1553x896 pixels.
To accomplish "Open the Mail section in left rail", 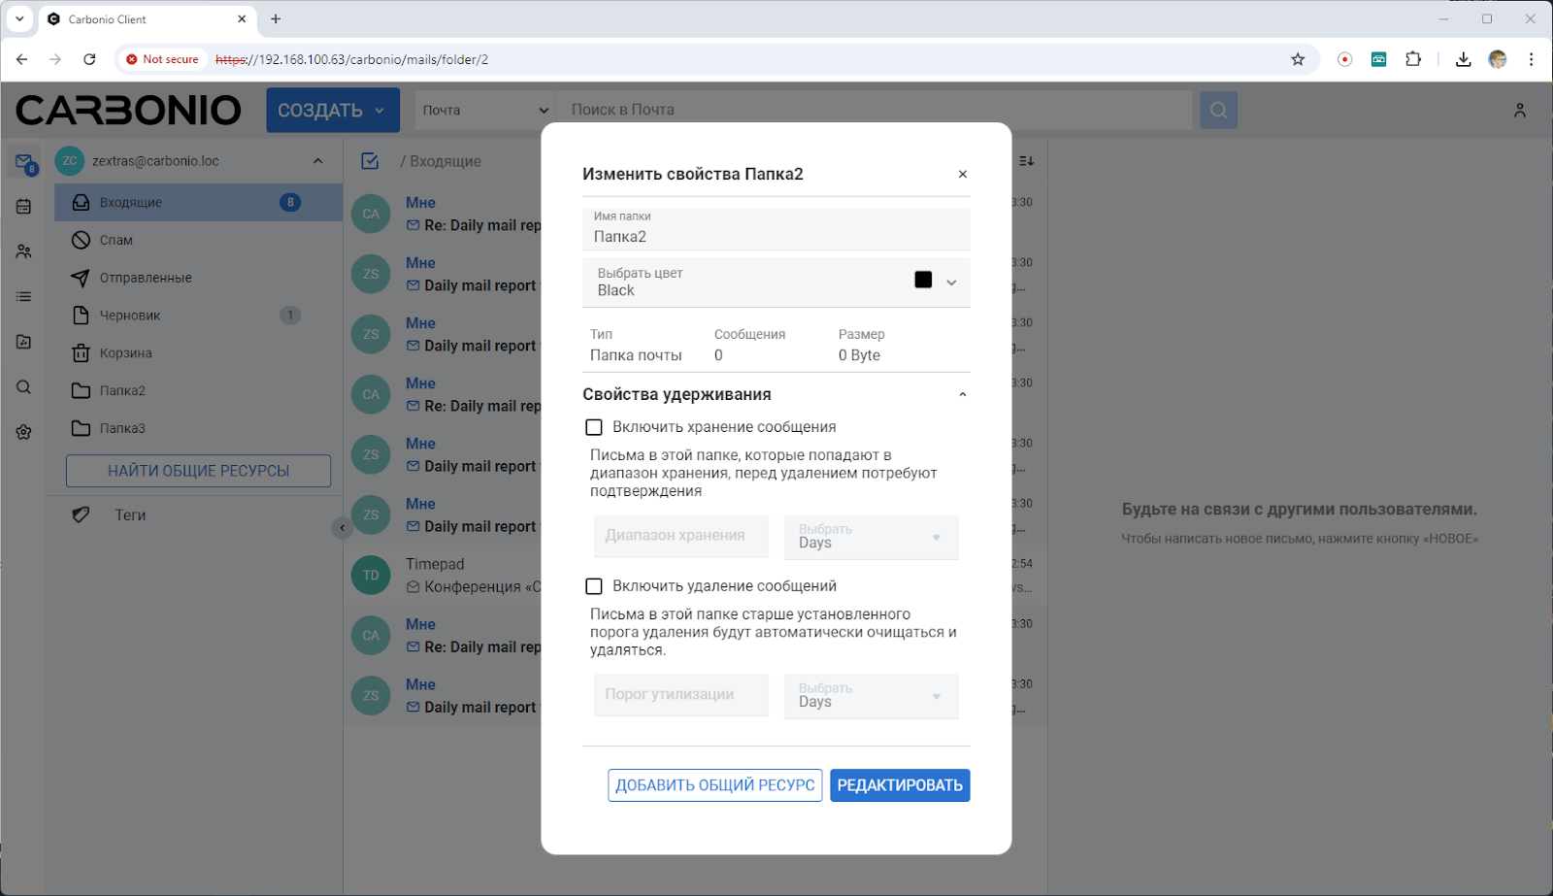I will 24,162.
